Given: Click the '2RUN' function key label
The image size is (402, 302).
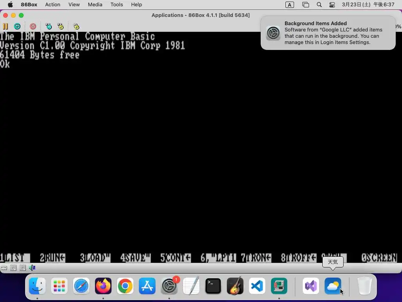Looking at the screenshot, I should 53,258.
